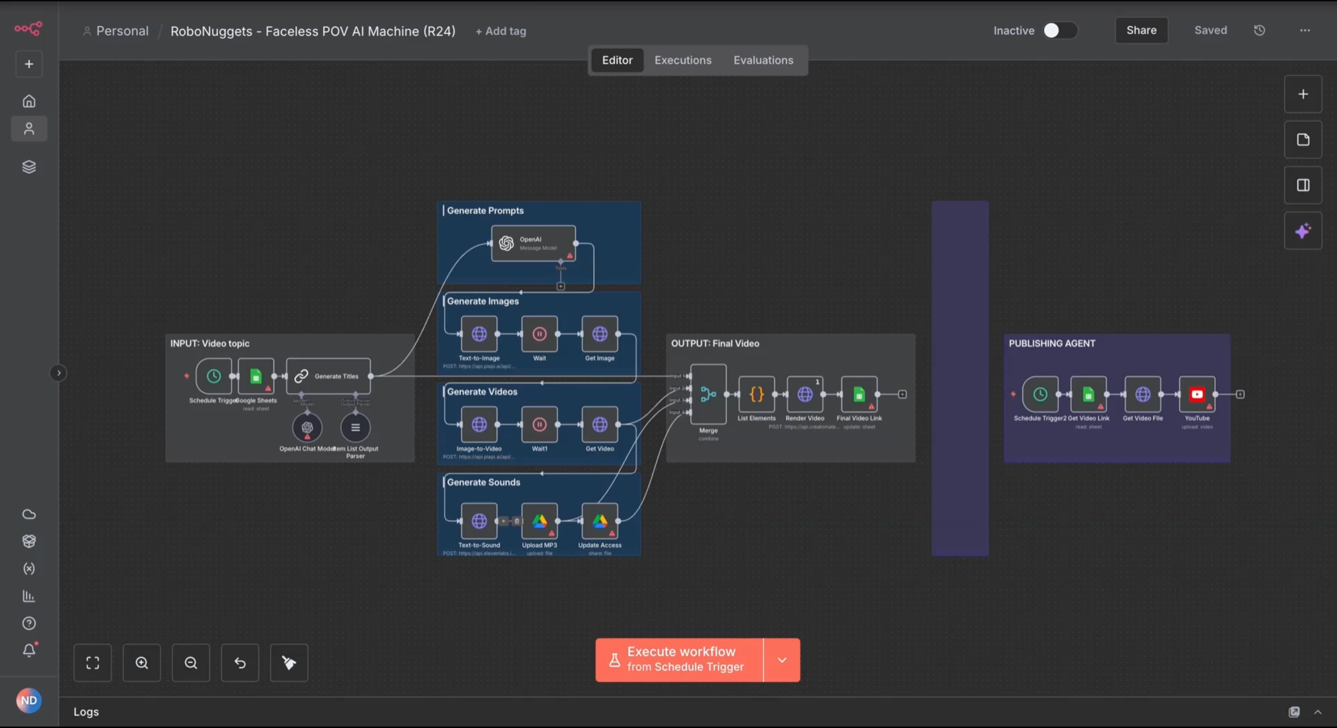Switch to the Evaluations tab

click(763, 60)
